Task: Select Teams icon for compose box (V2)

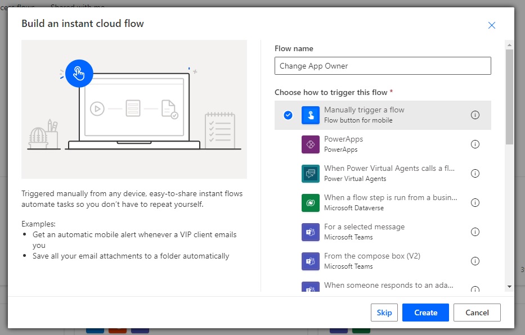Action: click(x=311, y=261)
